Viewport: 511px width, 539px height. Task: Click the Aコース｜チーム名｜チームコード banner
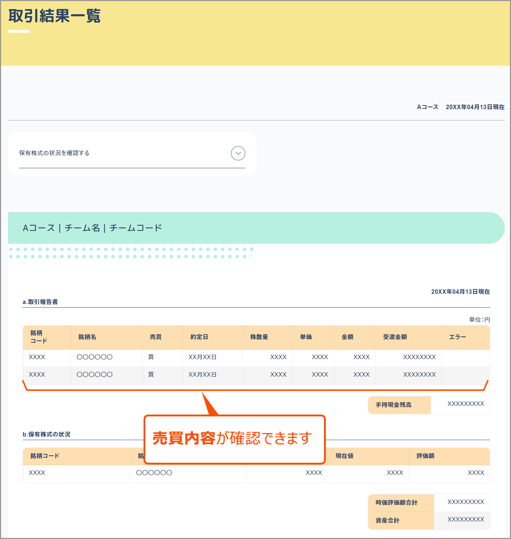click(x=256, y=228)
